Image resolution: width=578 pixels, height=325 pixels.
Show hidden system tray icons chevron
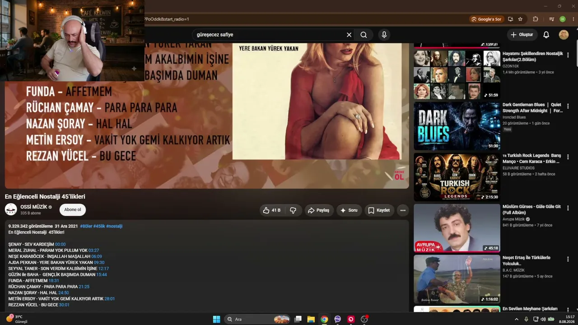coord(517,319)
